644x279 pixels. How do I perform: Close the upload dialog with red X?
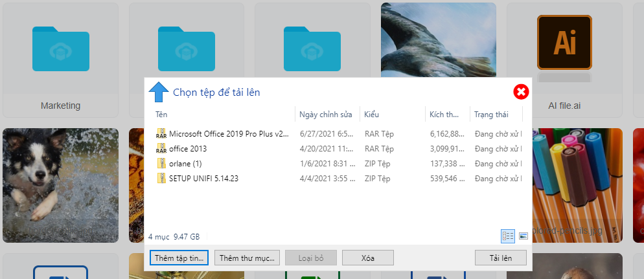[x=521, y=92]
